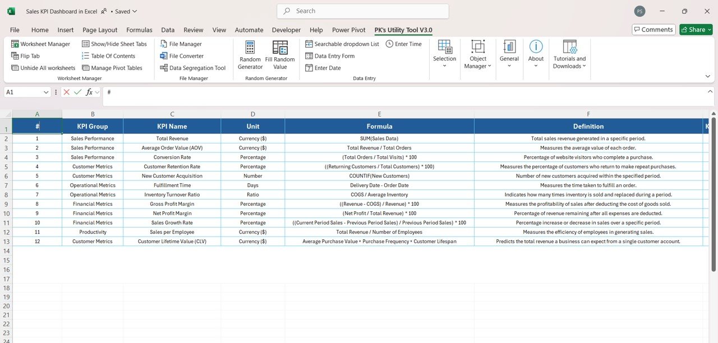Select the Gross Profit Margin cell
This screenshot has height=343, width=718.
click(x=172, y=204)
